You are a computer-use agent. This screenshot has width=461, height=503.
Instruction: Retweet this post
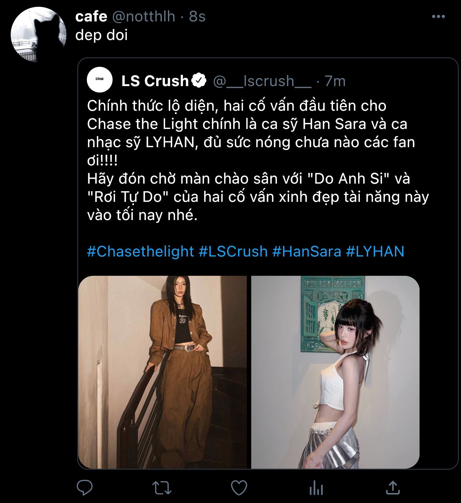coord(162,488)
